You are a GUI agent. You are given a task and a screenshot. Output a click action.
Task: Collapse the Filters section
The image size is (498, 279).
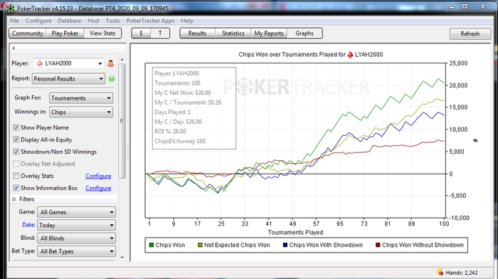coord(14,199)
